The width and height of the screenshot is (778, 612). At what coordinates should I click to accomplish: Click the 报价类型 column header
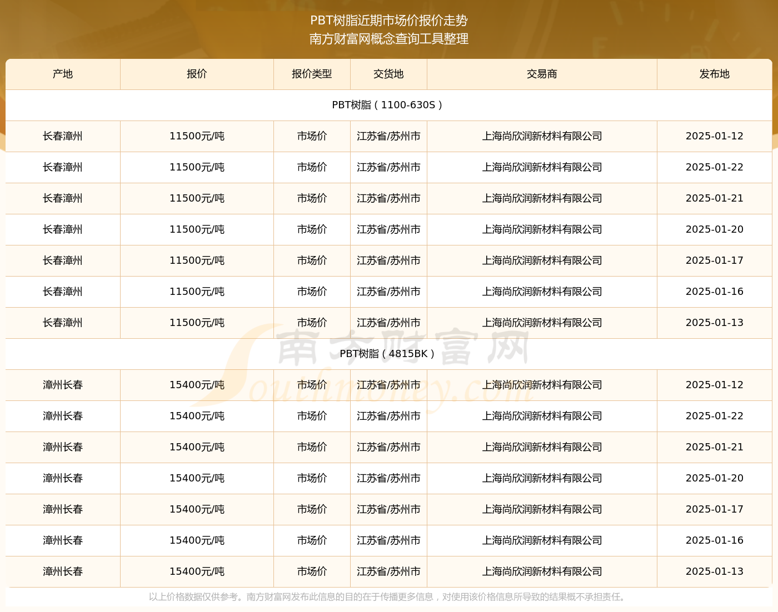point(312,74)
